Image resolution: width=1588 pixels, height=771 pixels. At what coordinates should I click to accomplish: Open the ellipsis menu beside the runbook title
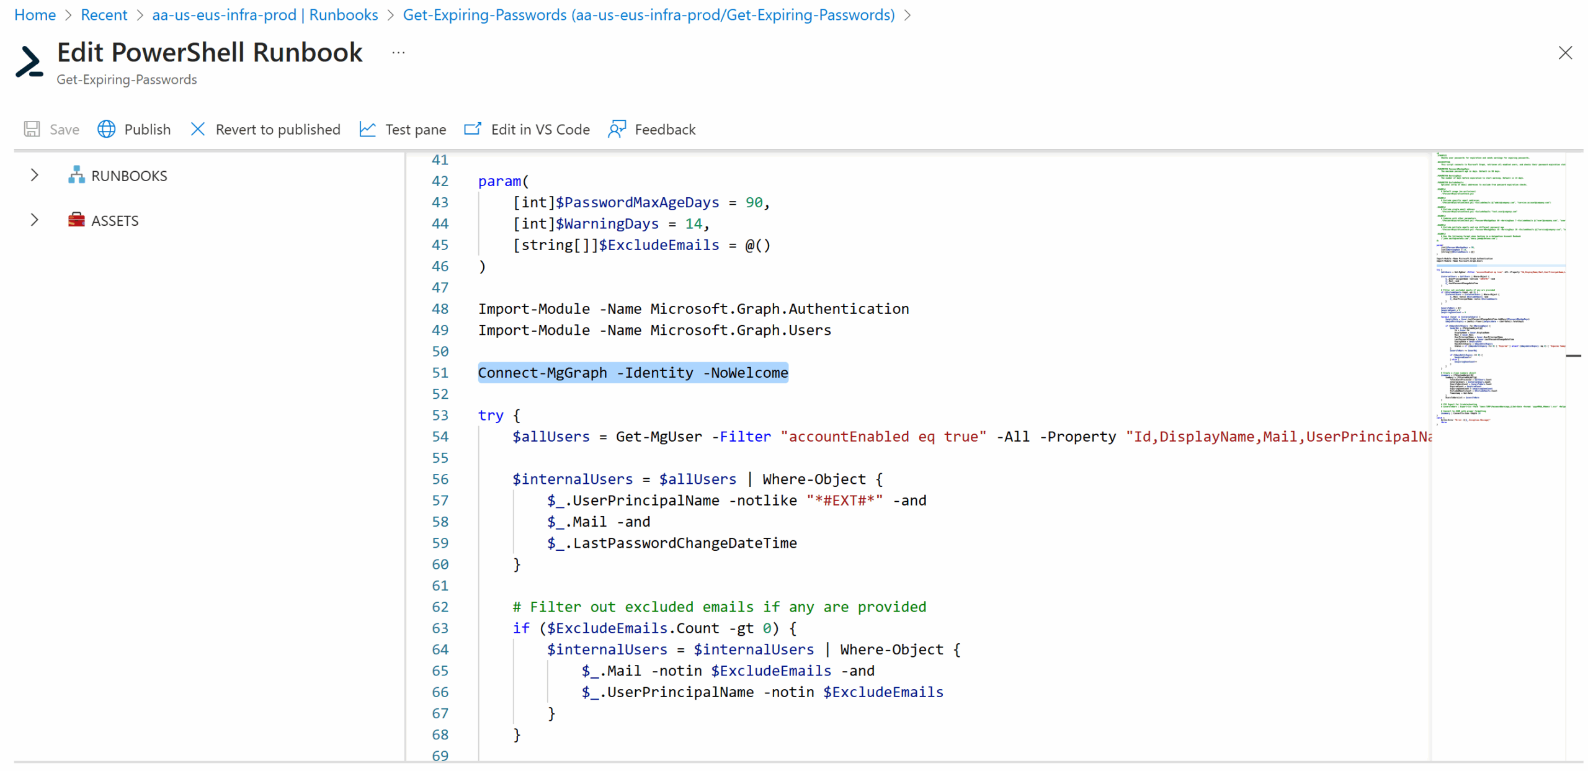click(398, 52)
